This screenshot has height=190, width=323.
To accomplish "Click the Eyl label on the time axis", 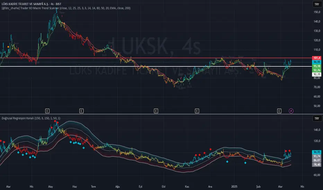I will pos(140,187).
